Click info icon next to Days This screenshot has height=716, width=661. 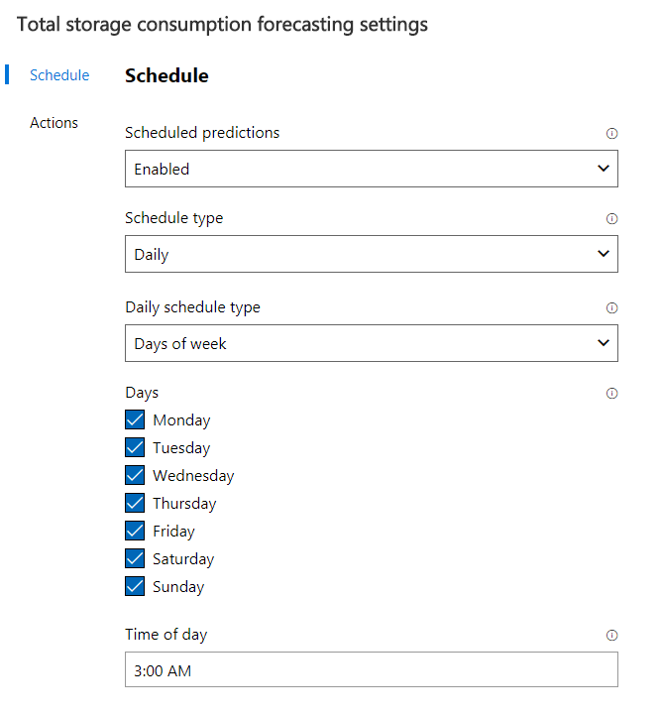pos(611,393)
